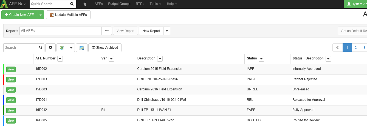Click description Cardium 2016 Field Expansion
Image resolution: width=367 pixels, height=126 pixels.
pos(160,89)
